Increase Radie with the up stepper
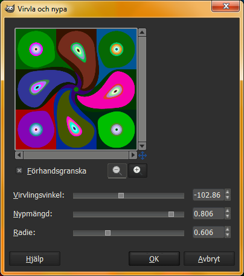The width and height of the screenshot is (244, 276). 228,229
